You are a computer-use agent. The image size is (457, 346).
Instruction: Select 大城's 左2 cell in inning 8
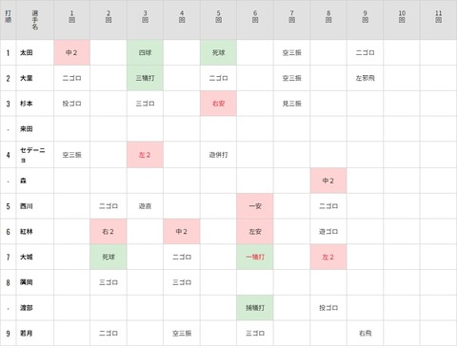[x=328, y=257]
